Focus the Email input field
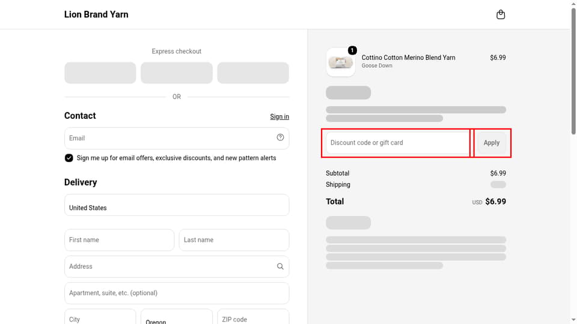 coord(177,138)
